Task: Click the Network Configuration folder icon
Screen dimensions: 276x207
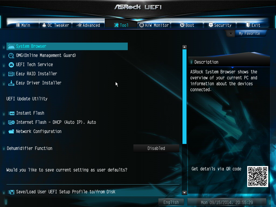Action: [11, 132]
